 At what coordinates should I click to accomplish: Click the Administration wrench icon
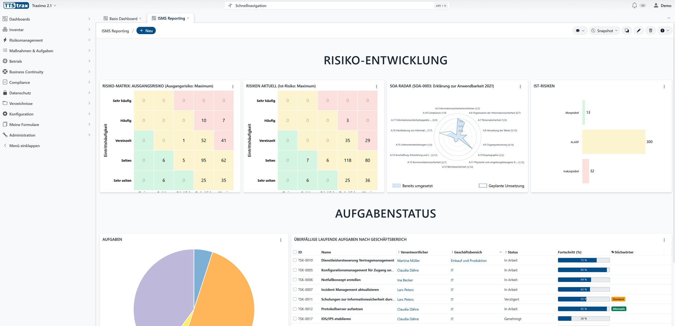pyautogui.click(x=5, y=135)
